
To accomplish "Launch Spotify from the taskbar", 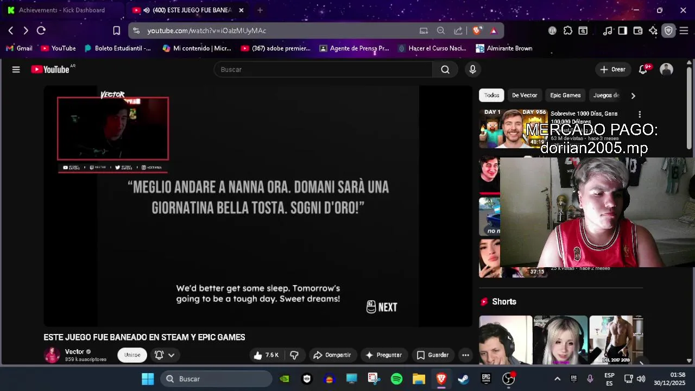I will click(x=396, y=379).
